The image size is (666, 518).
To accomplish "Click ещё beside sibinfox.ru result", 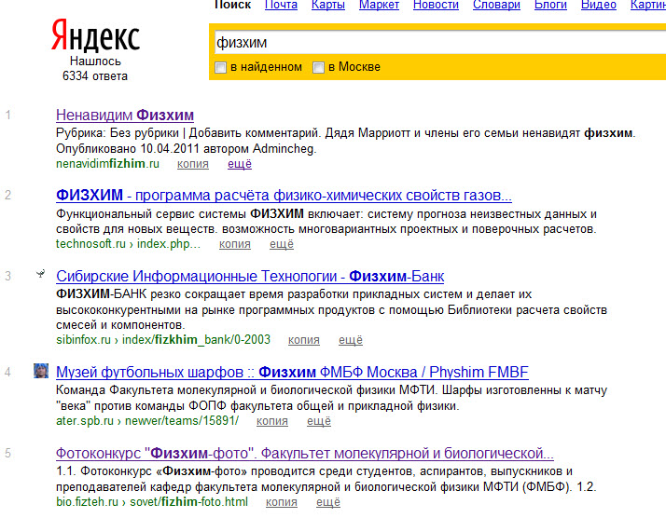I will [x=351, y=340].
